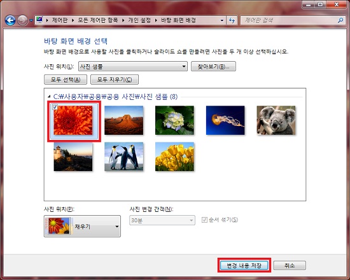The width and height of the screenshot is (350, 280).
Task: Collapse the 사진 샘플 (8) folder group
Action: tap(49, 97)
